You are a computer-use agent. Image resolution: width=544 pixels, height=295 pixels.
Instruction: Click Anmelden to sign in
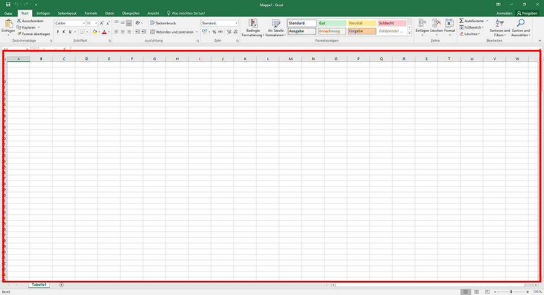504,13
